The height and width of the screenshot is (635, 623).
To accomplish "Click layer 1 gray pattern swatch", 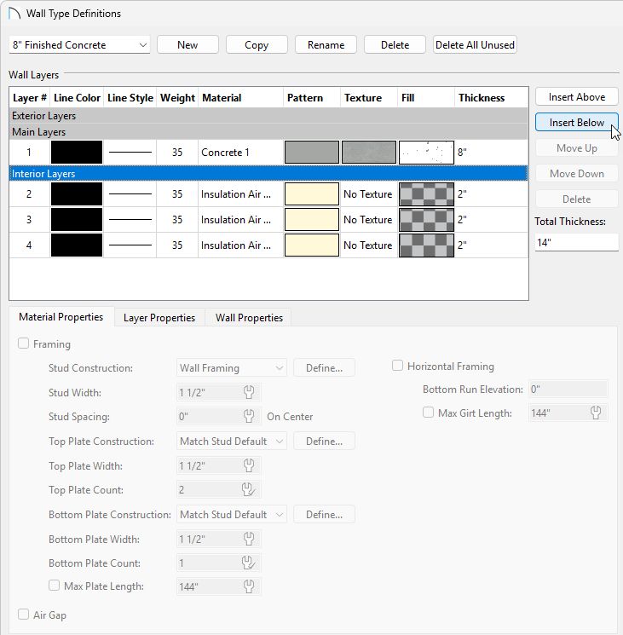I will [x=312, y=153].
